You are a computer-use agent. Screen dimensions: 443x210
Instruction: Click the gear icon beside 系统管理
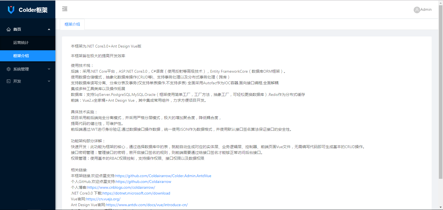tap(9, 69)
